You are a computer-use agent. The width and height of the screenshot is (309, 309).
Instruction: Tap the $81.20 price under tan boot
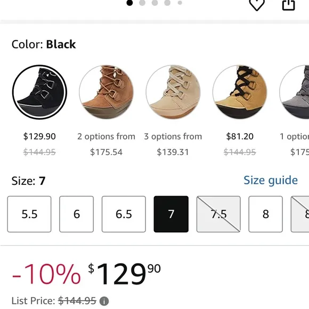pos(240,136)
